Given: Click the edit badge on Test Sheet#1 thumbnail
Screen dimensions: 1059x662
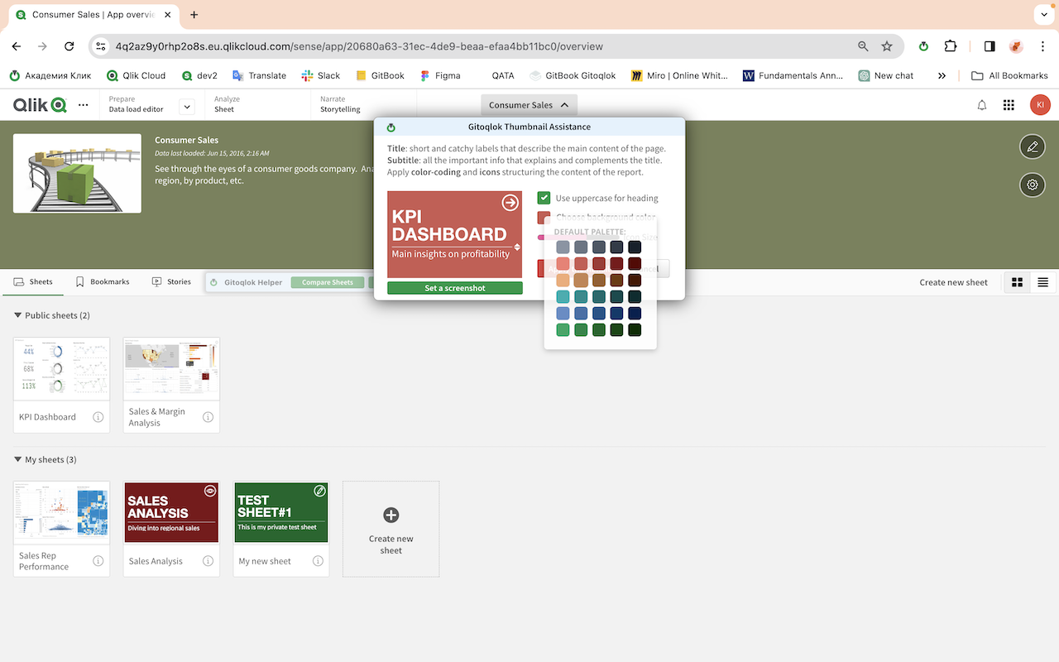Looking at the screenshot, I should click(320, 490).
